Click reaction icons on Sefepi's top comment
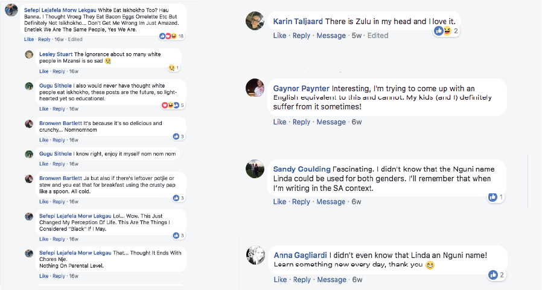542x290 pixels. click(168, 36)
